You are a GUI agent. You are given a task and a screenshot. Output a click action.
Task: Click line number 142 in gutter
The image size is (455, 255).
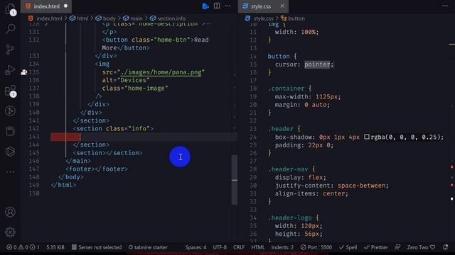34,129
